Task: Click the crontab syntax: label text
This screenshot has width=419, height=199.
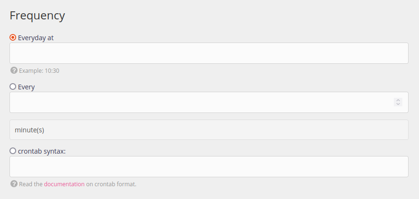Action: point(42,151)
